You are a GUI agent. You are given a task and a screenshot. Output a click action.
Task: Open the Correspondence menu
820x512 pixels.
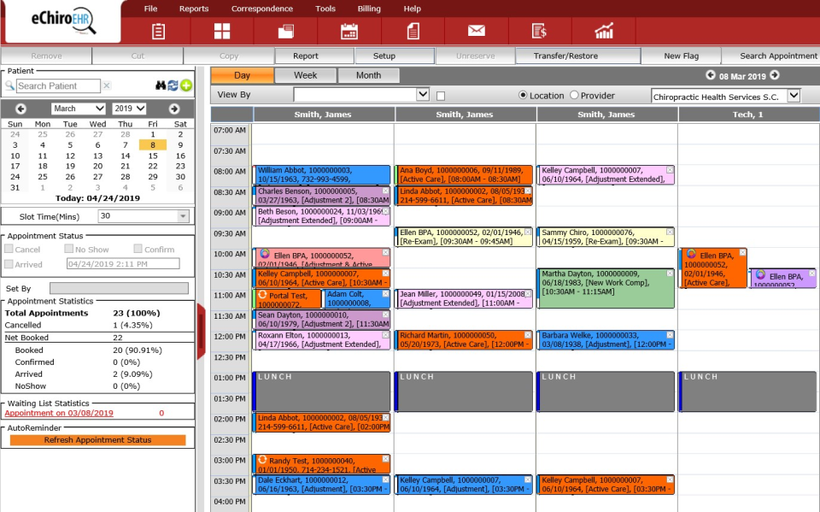click(262, 8)
